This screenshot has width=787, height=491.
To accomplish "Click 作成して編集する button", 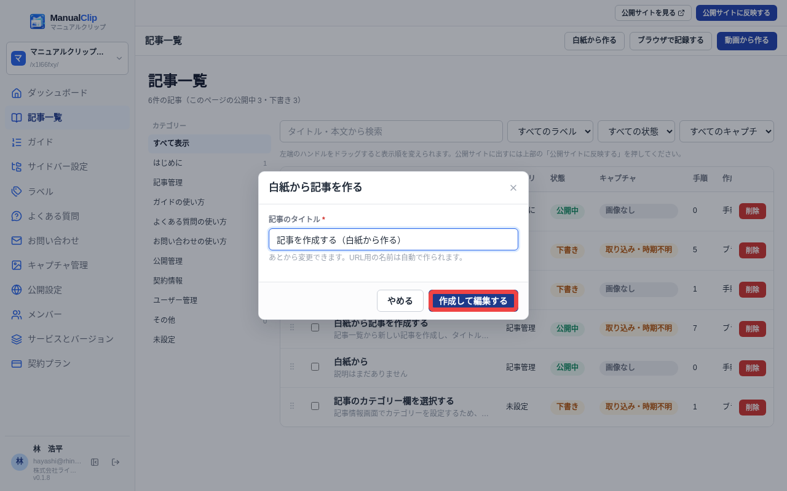I will (473, 301).
